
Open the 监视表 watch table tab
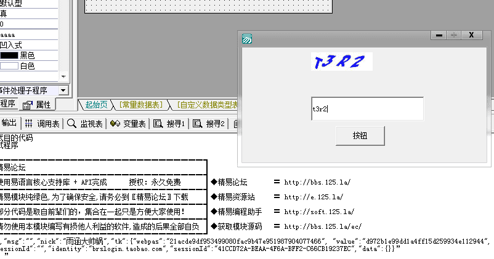pyautogui.click(x=85, y=124)
